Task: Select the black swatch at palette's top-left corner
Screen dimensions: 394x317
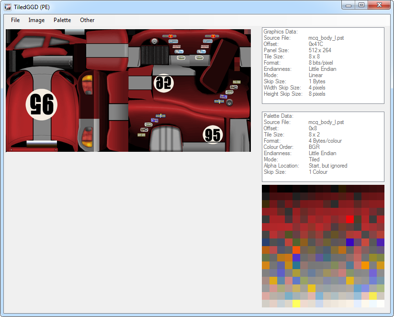Action: [266, 189]
